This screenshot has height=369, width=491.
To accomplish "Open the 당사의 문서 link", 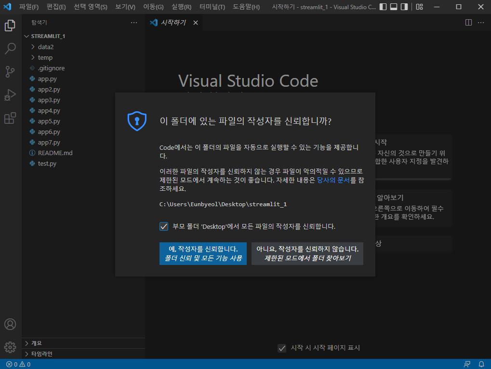I will coord(333,180).
